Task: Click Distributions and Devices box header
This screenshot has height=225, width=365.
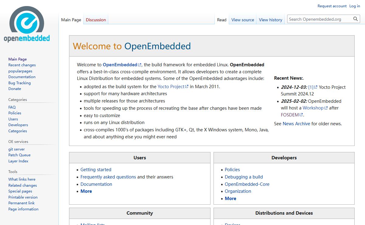Action: click(284, 213)
